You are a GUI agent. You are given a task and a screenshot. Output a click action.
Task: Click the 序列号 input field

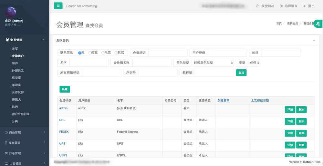(x=158, y=73)
